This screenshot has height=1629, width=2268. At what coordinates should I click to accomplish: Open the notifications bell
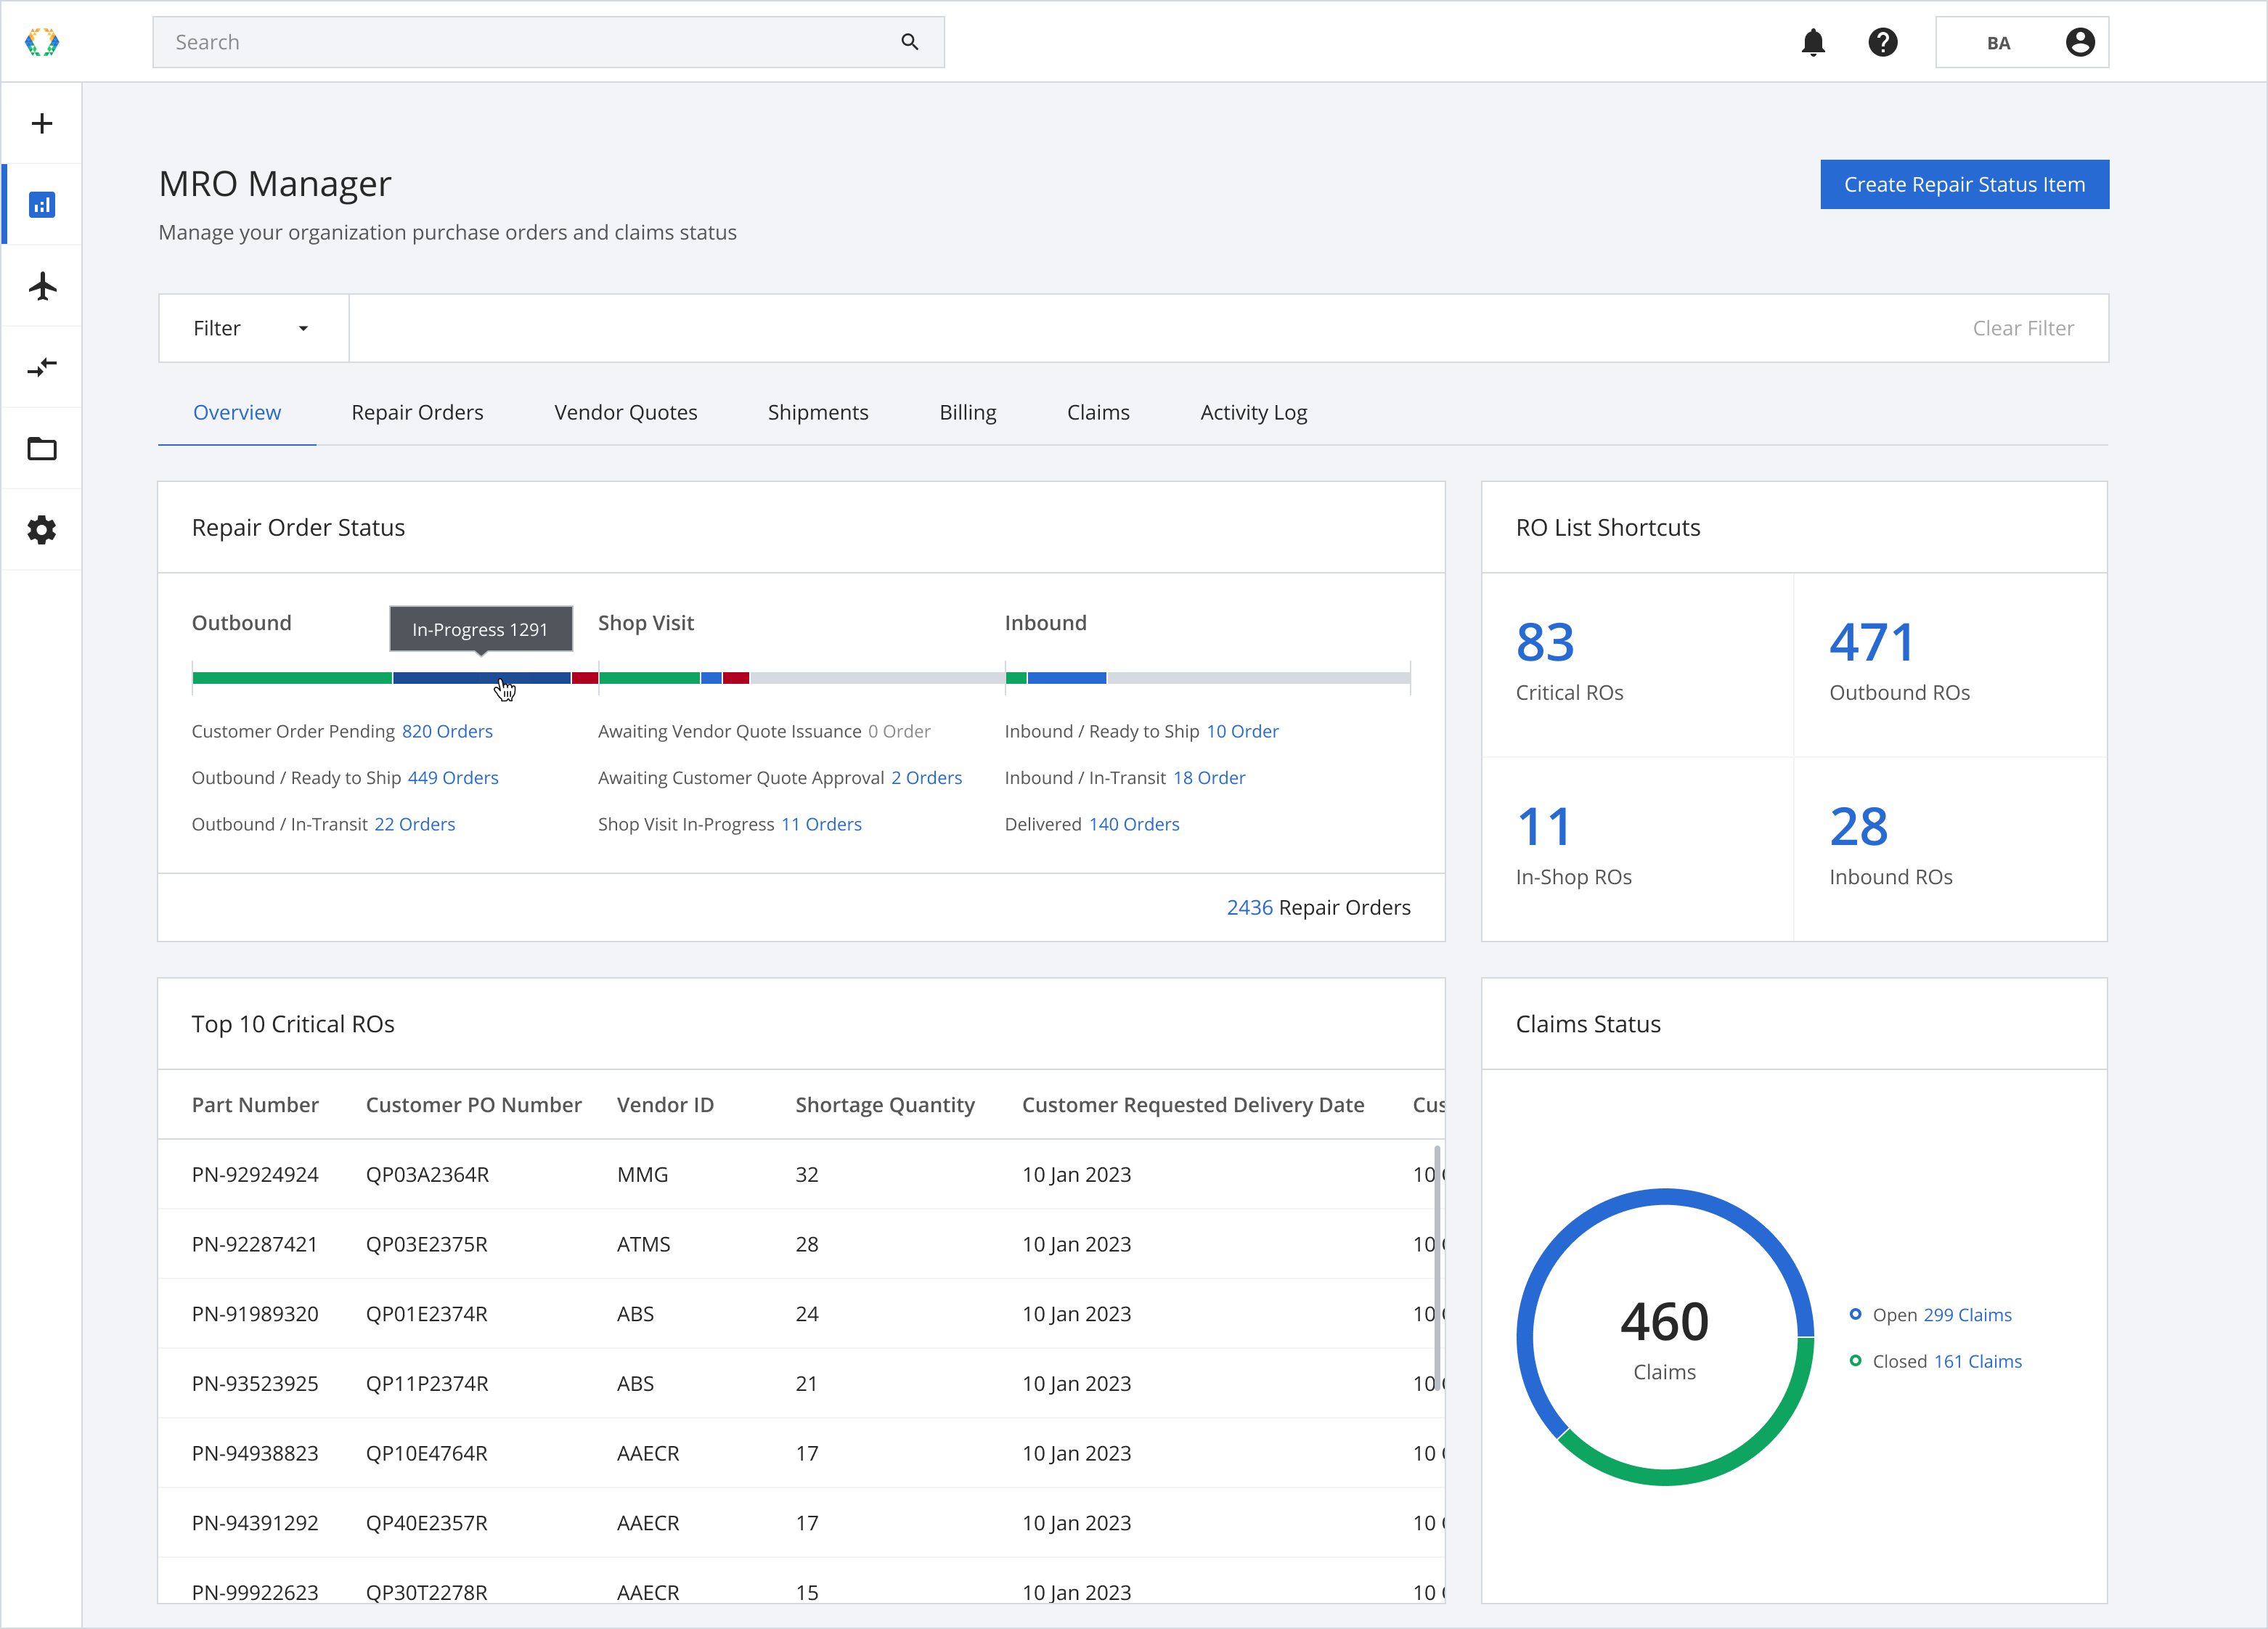coord(1813,42)
